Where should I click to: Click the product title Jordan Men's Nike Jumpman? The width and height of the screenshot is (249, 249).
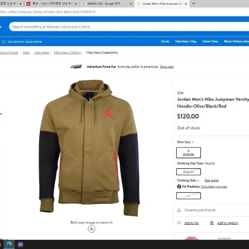[x=213, y=103]
